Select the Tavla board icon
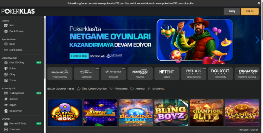263x133 pixels. tap(6, 80)
